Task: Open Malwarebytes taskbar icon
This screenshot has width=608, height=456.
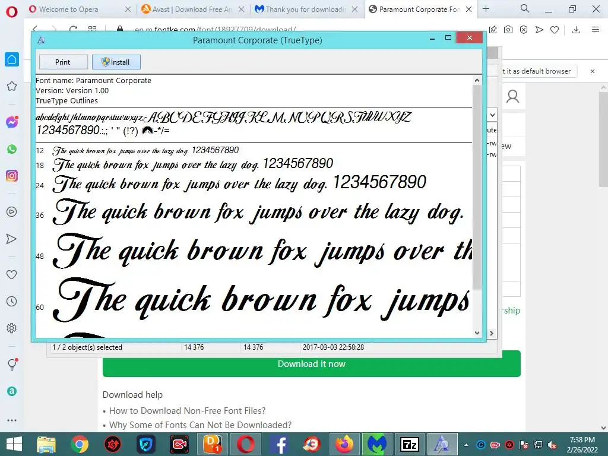Action: (x=377, y=444)
